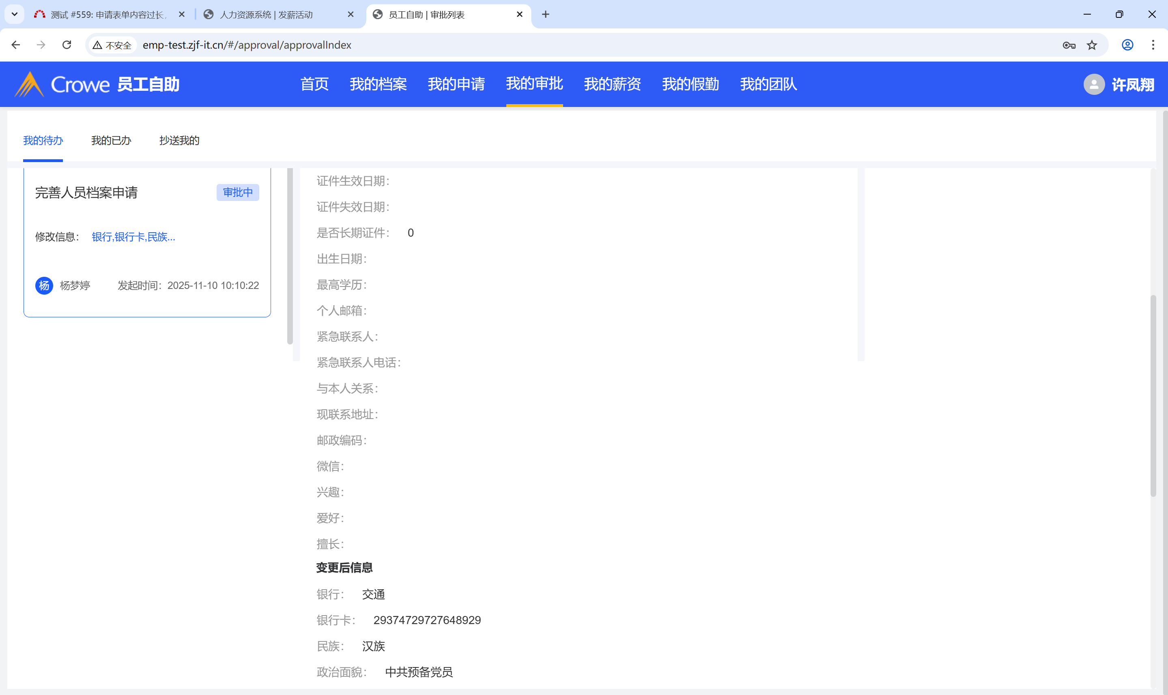Click the 杨 initiator avatar badge
The width and height of the screenshot is (1168, 695).
point(44,285)
